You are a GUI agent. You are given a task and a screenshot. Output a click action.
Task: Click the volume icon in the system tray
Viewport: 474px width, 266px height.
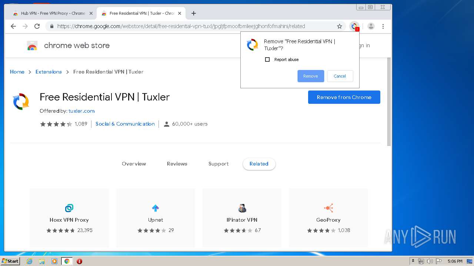point(430,261)
